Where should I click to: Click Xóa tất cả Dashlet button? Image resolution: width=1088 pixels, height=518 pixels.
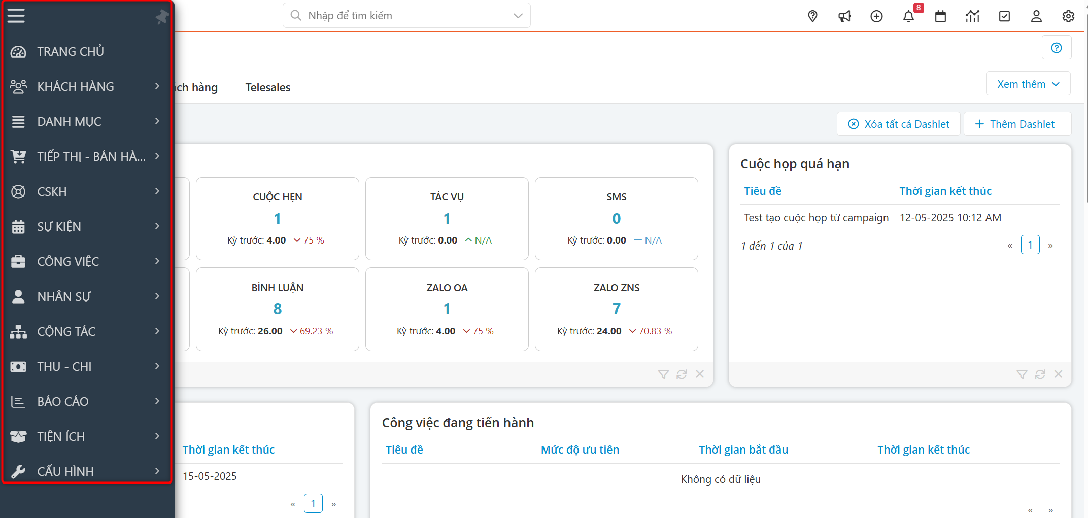[898, 124]
